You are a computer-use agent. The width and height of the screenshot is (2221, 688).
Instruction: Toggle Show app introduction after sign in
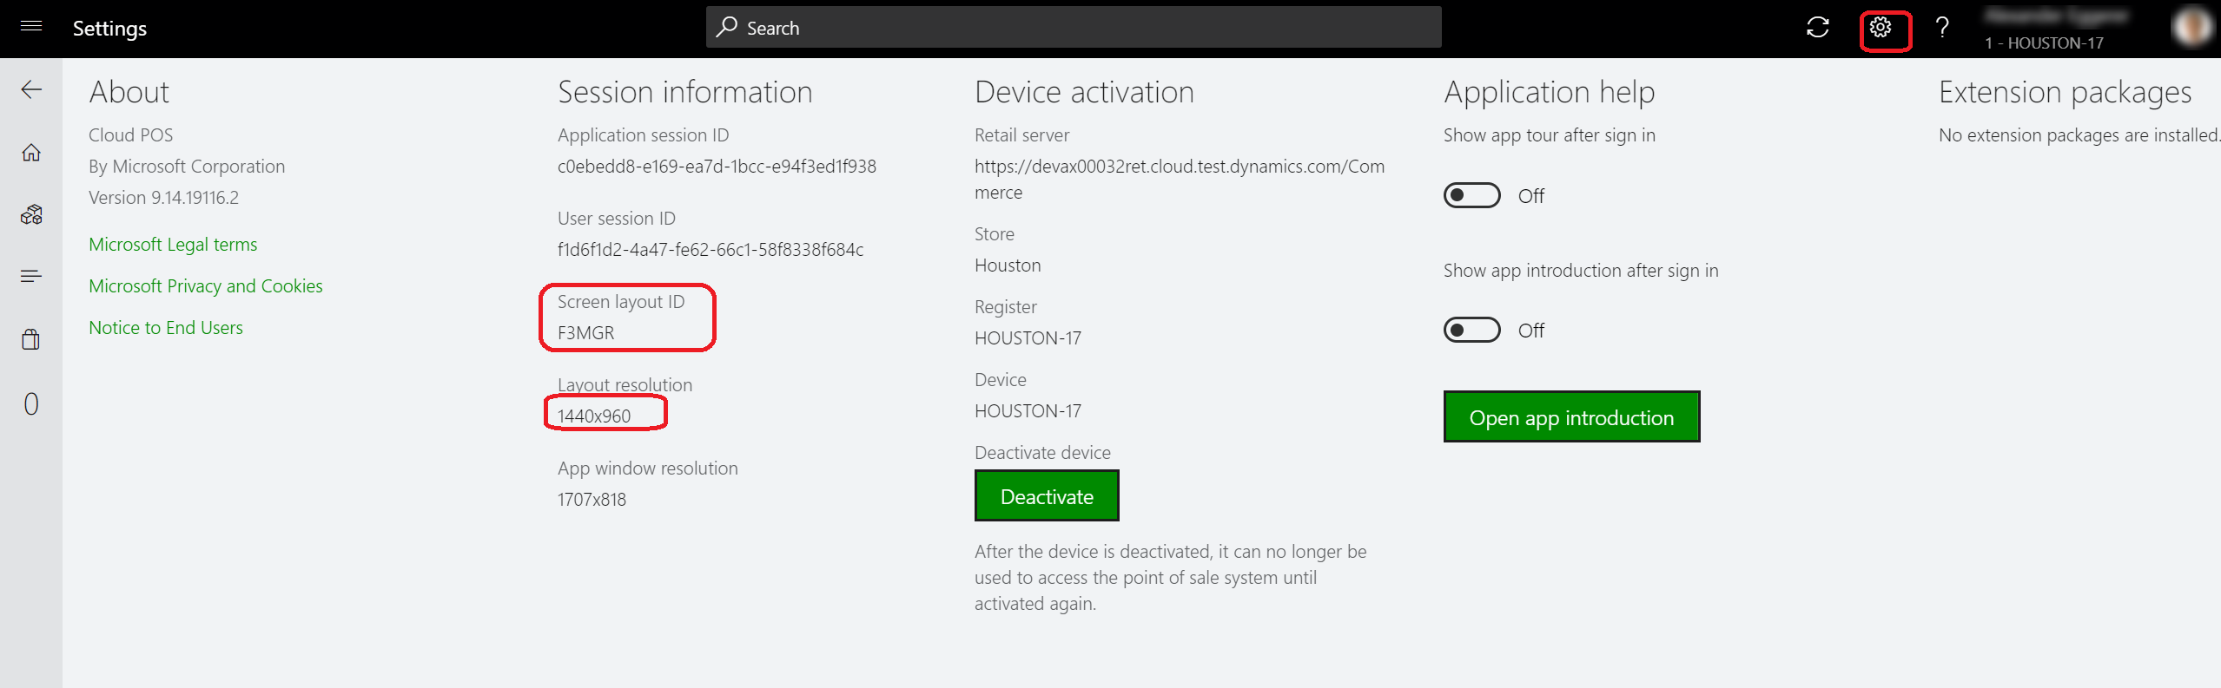tap(1471, 330)
